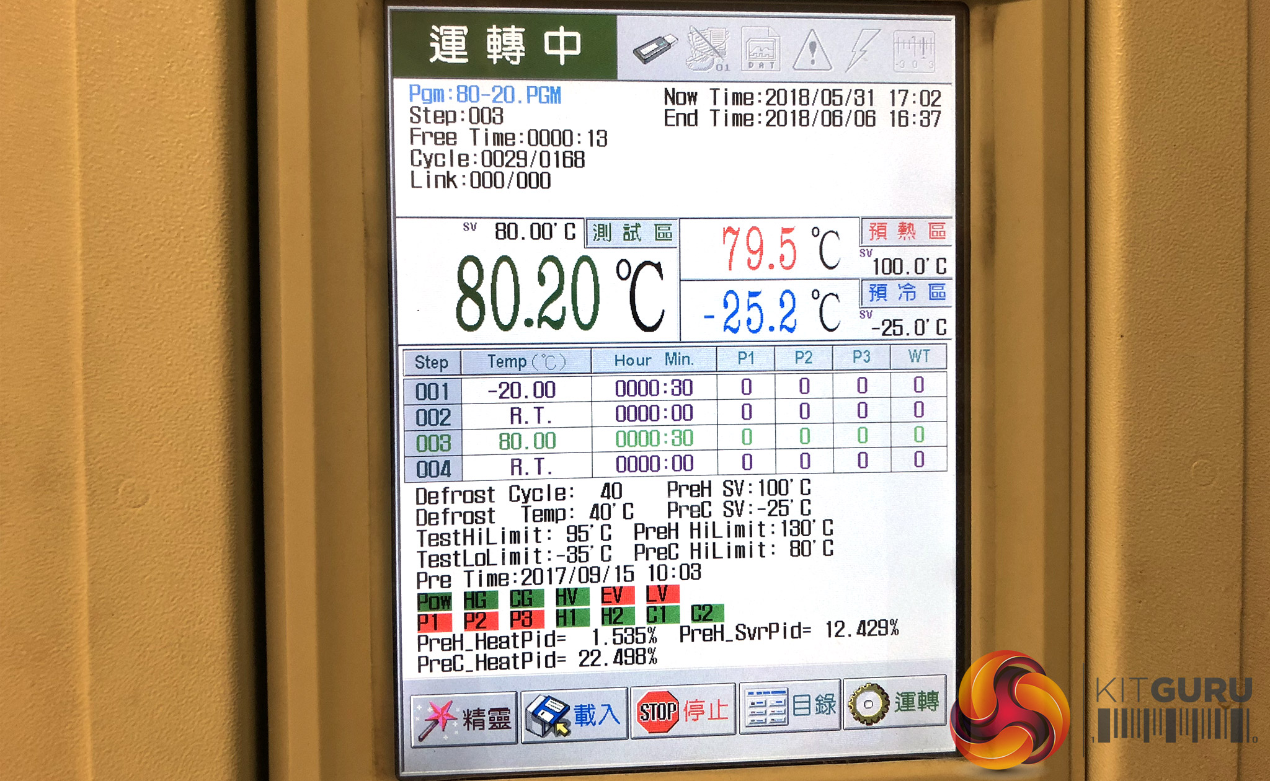1270x781 pixels.
Task: Select the 預熱區 preheat zone label
Action: click(906, 231)
